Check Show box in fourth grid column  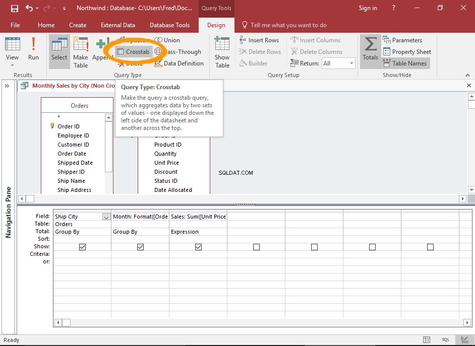256,247
